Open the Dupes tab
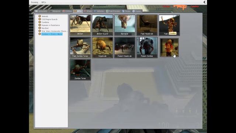The image size is (236, 133). 137,11
